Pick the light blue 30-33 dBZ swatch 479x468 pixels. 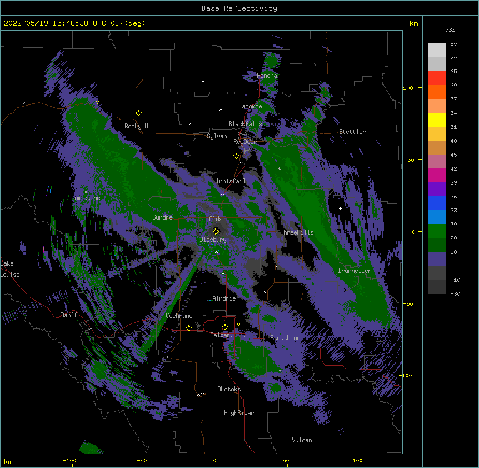click(x=437, y=217)
